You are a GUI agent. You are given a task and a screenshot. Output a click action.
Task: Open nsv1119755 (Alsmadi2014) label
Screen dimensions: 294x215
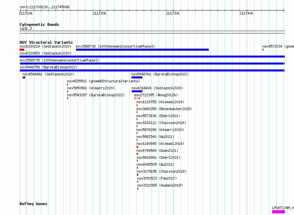(x=160, y=102)
